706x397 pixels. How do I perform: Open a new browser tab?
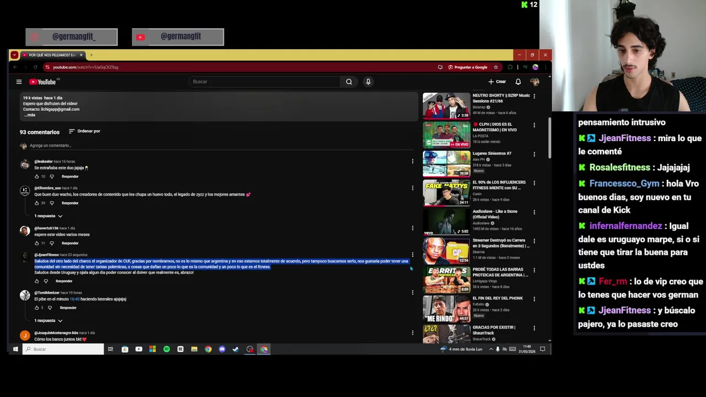pyautogui.click(x=91, y=55)
